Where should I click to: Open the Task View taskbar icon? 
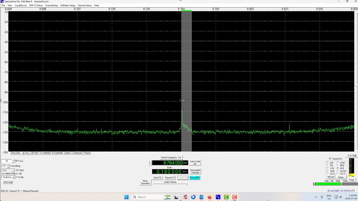176,197
